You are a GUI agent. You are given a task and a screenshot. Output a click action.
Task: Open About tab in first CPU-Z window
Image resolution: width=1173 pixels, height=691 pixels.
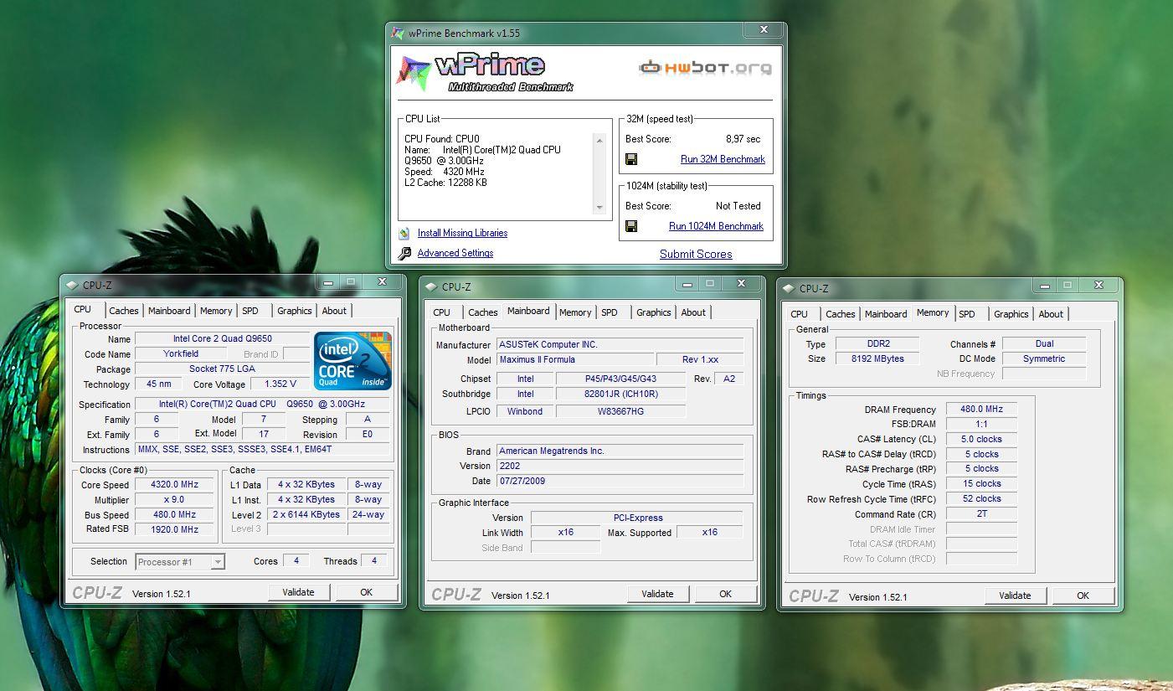click(334, 311)
